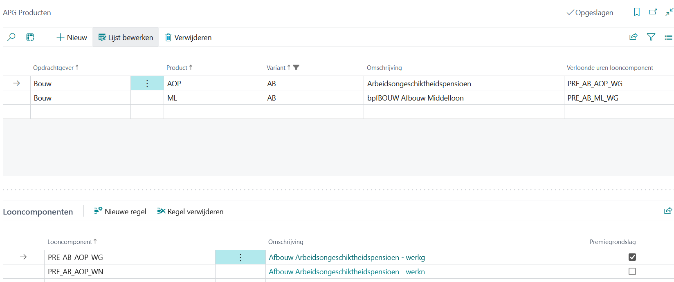Click Verwijderen in the toolbar
Screen dimensions: 674x282
coord(188,37)
